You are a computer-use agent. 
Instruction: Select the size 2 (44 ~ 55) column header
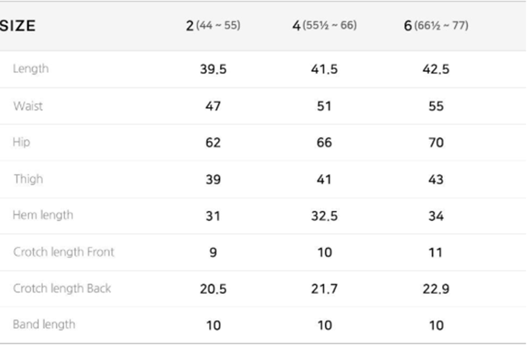pos(213,26)
